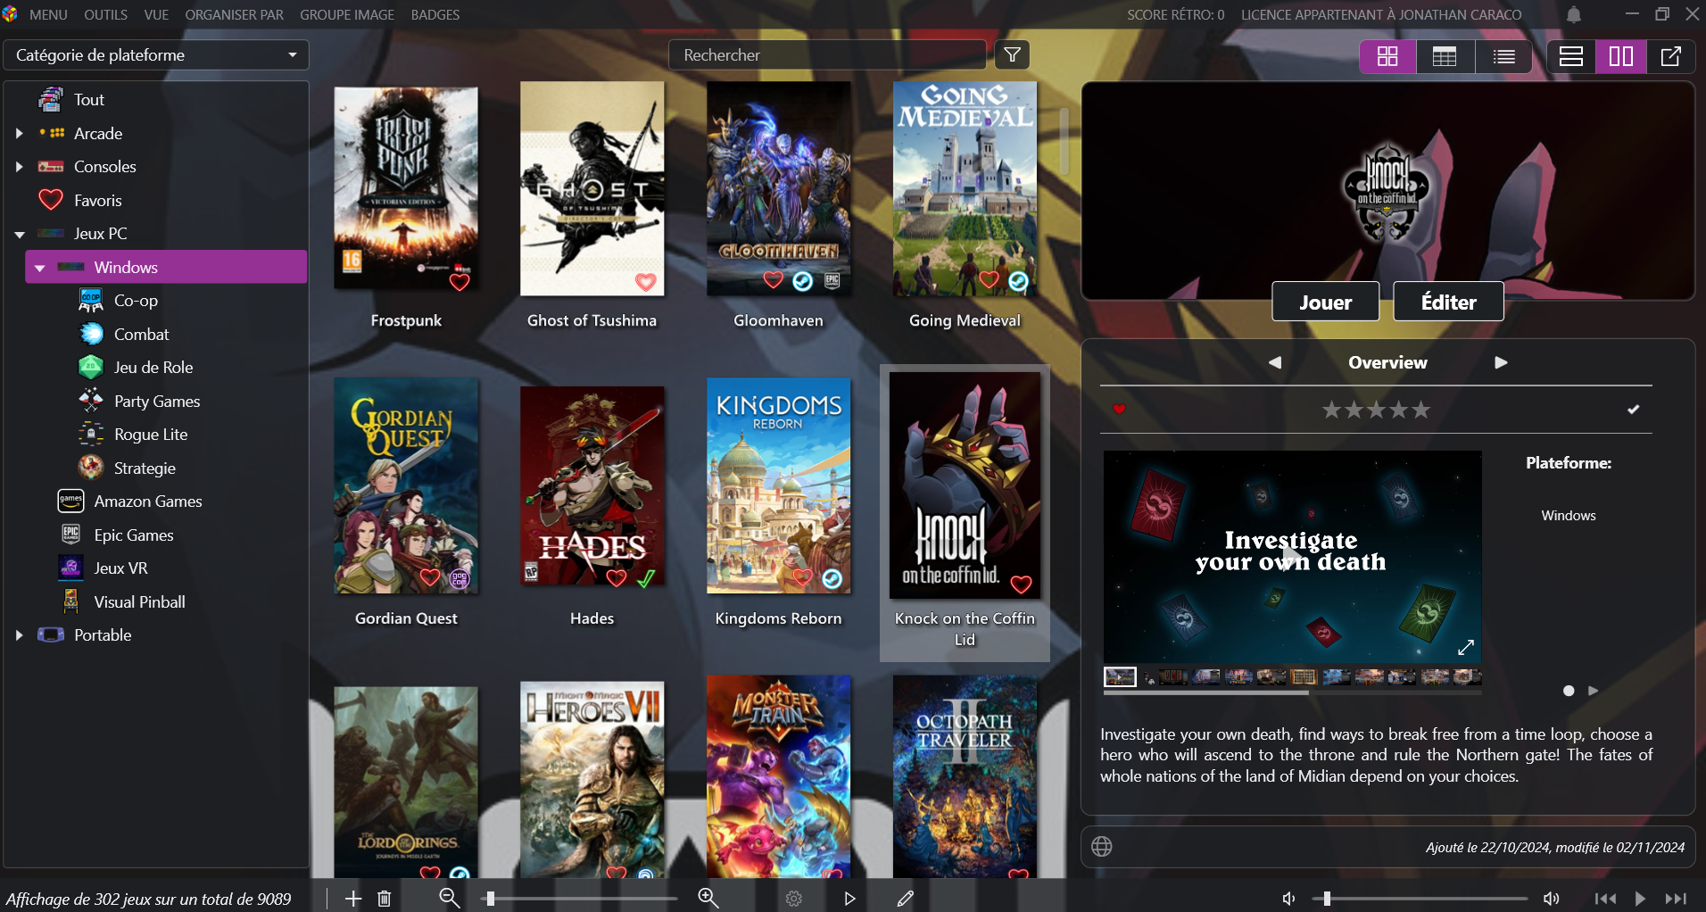Screen dimensions: 1706x912
Task: Click the bottom bar play game icon
Action: [849, 899]
